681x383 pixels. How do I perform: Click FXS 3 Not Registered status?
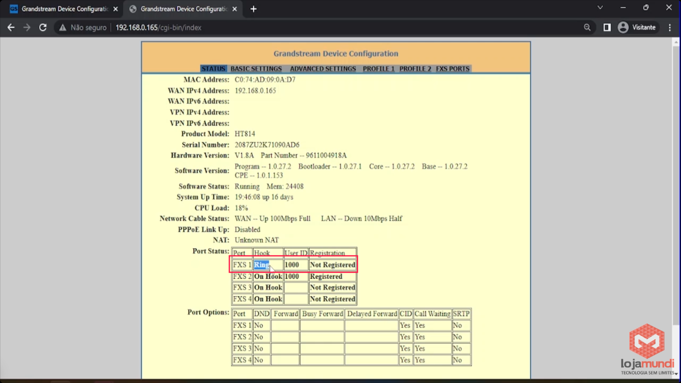click(333, 287)
